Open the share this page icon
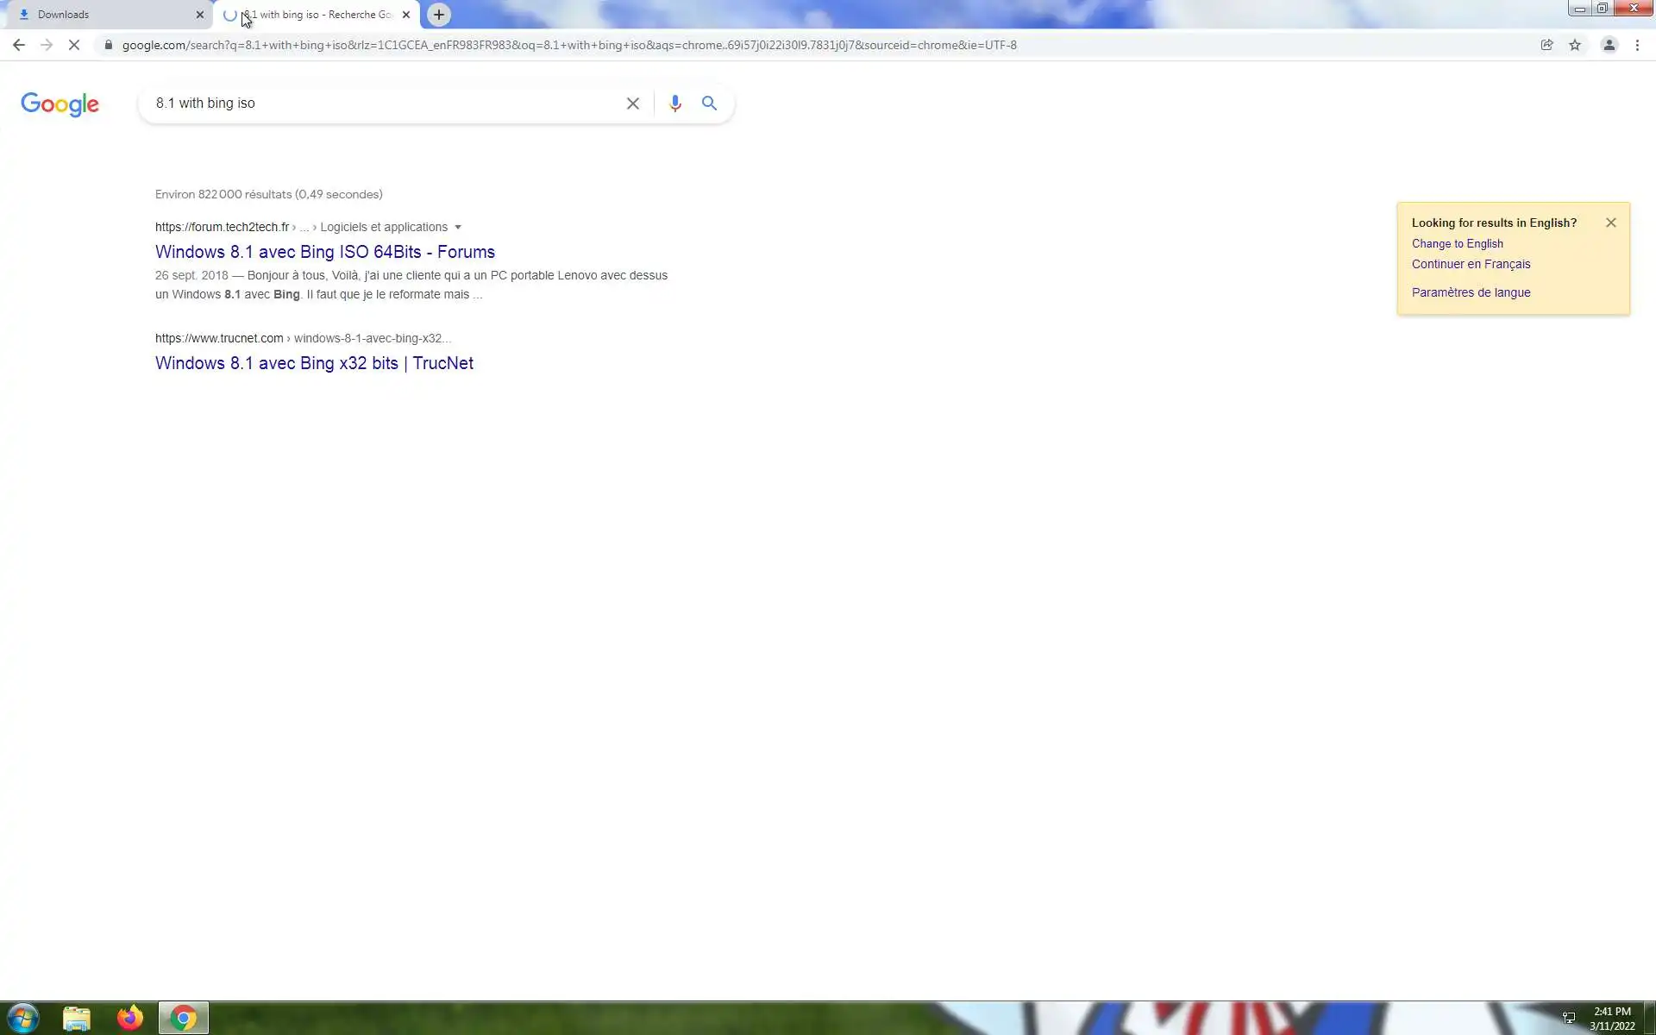Screen dimensions: 1656x1035 [x=1546, y=45]
